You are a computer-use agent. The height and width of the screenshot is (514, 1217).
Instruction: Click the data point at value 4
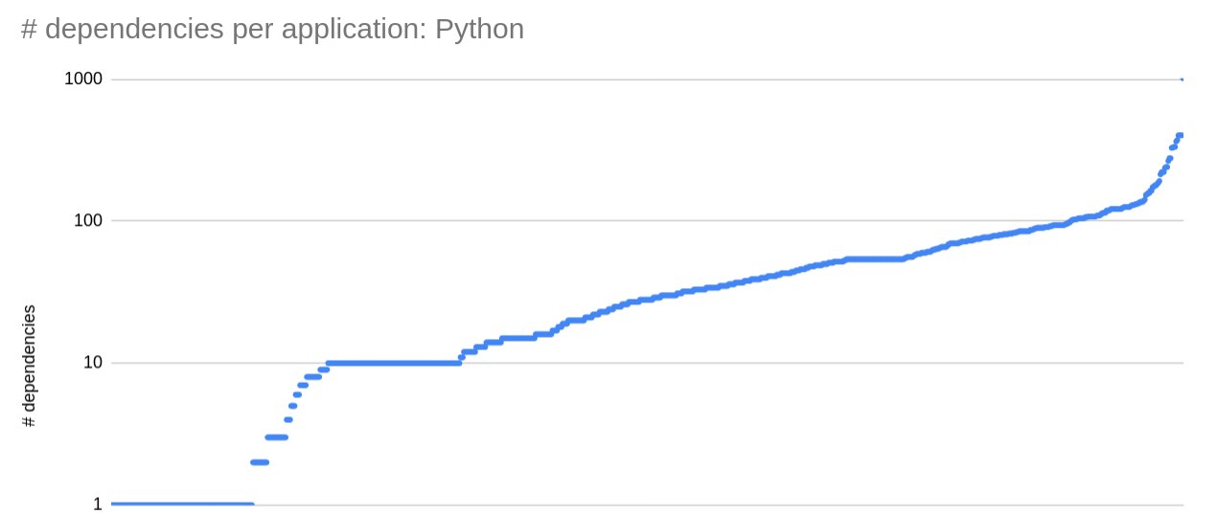[x=288, y=419]
